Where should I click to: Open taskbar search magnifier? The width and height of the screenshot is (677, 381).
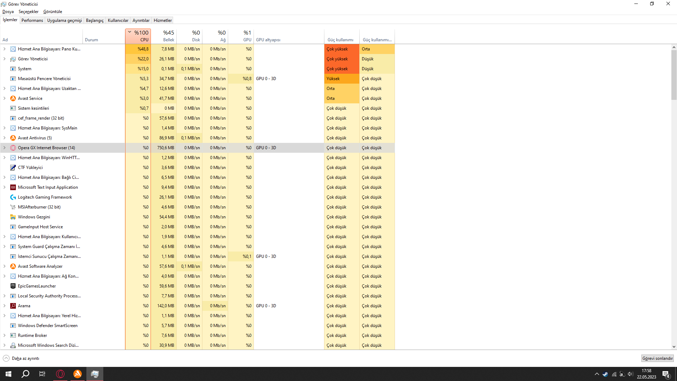tap(25, 374)
